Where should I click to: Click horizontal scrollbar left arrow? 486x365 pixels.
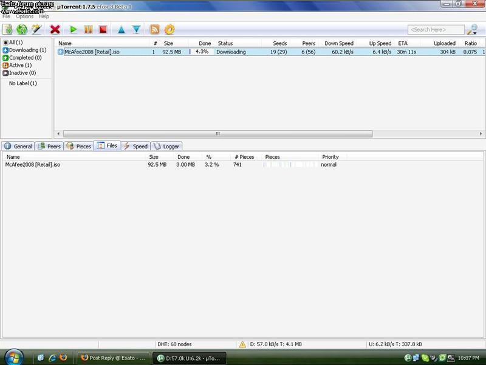(x=58, y=134)
